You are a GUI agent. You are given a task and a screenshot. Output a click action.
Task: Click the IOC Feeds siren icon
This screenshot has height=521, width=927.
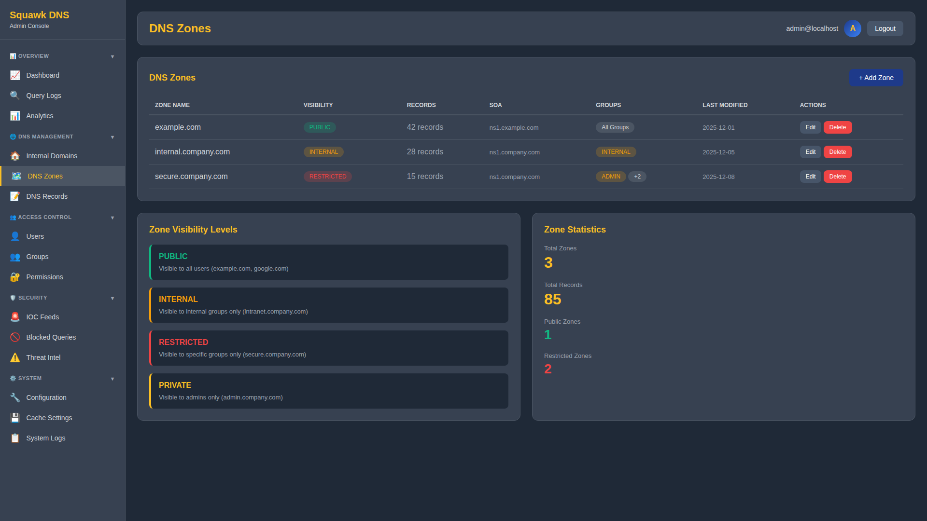[15, 317]
